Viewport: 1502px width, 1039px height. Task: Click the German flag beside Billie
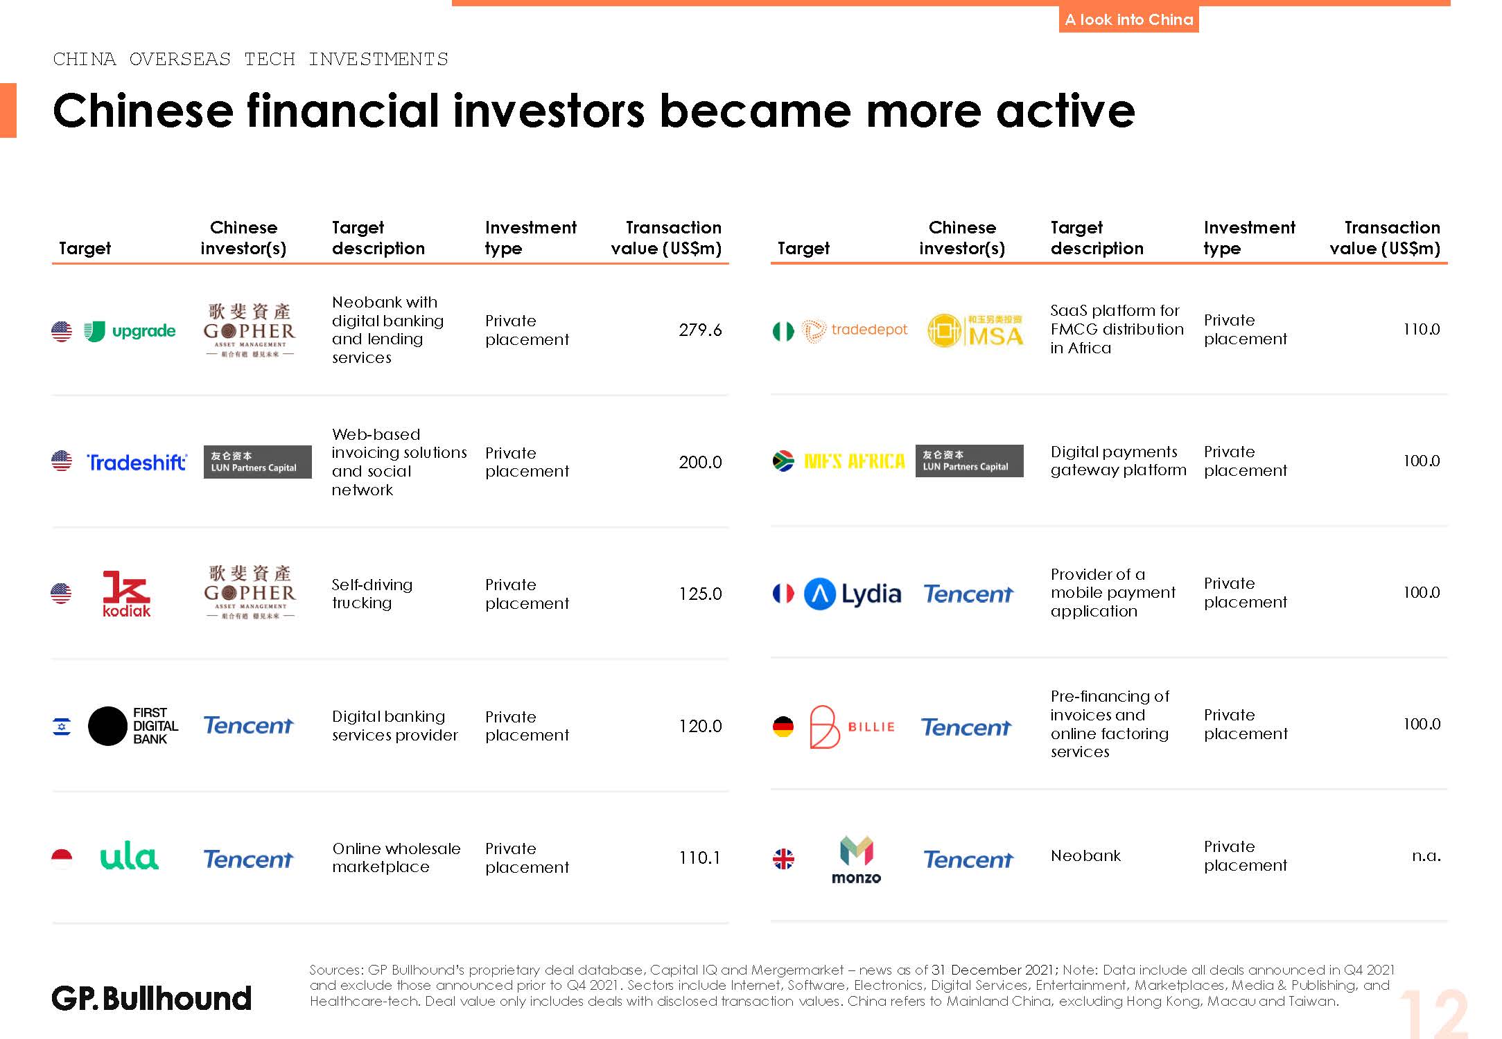tap(783, 727)
